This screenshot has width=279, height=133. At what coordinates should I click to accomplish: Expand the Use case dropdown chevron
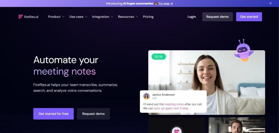86,17
